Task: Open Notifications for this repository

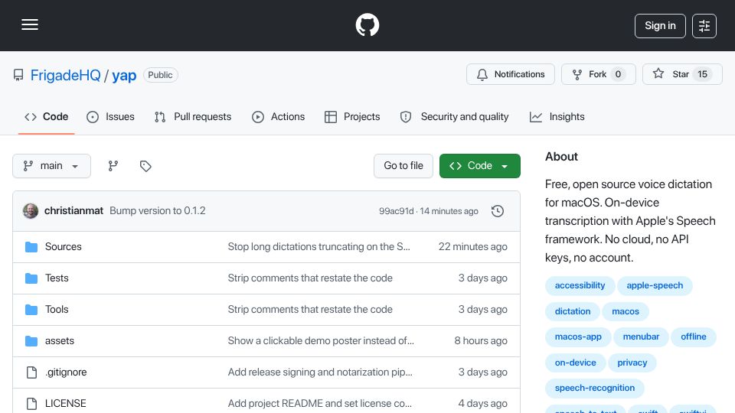Action: click(511, 74)
